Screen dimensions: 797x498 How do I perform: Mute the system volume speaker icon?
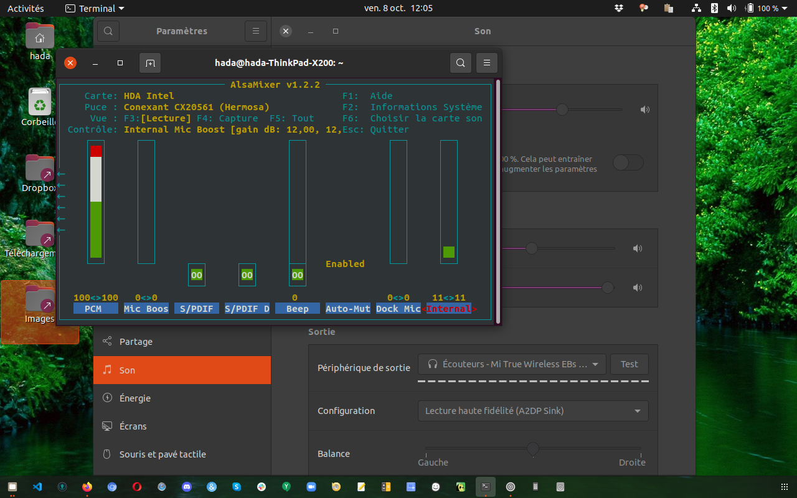[644, 110]
